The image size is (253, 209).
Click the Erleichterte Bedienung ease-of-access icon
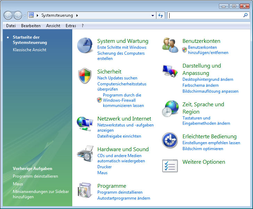(170, 140)
